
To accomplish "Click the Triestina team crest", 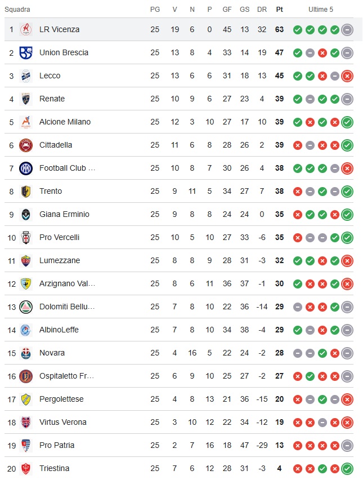I will 26,468.
